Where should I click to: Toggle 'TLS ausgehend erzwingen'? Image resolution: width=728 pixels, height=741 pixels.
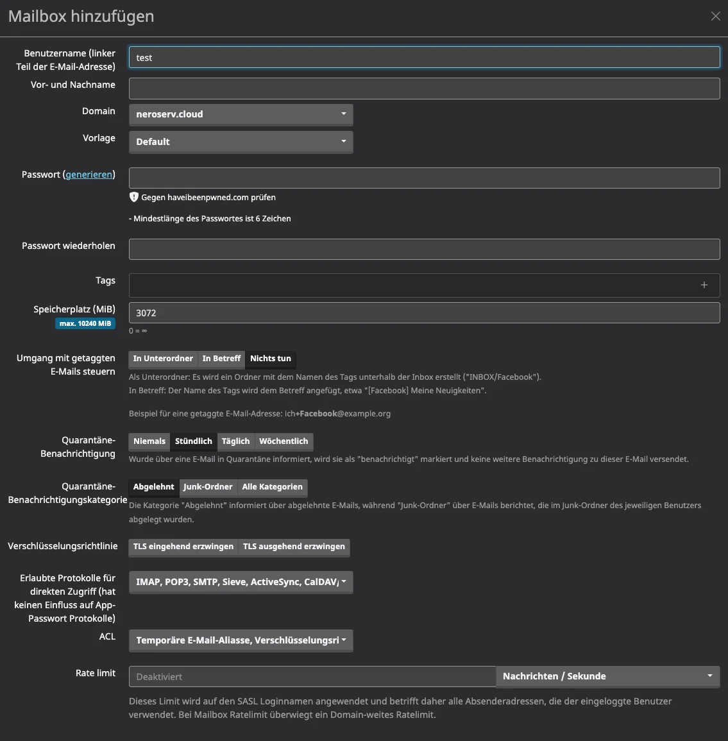click(x=294, y=547)
